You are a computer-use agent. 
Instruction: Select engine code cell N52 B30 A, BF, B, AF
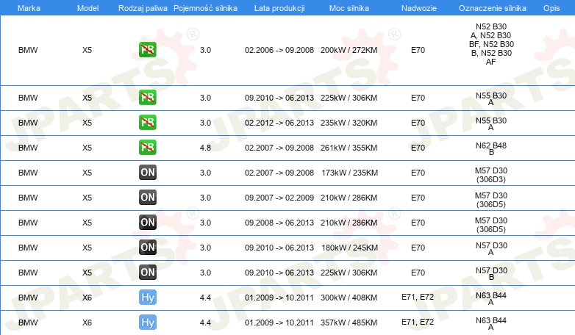(x=491, y=44)
